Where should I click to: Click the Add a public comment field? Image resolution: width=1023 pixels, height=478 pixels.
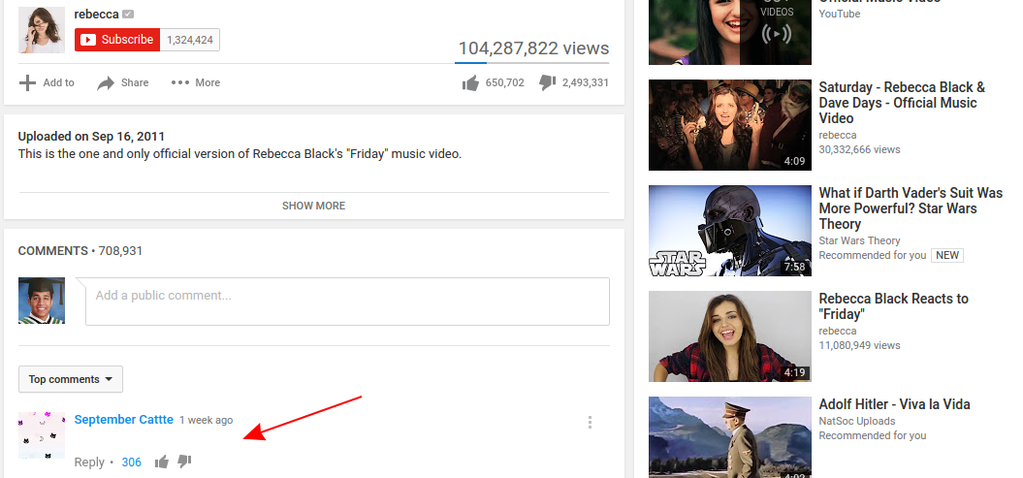(x=348, y=302)
